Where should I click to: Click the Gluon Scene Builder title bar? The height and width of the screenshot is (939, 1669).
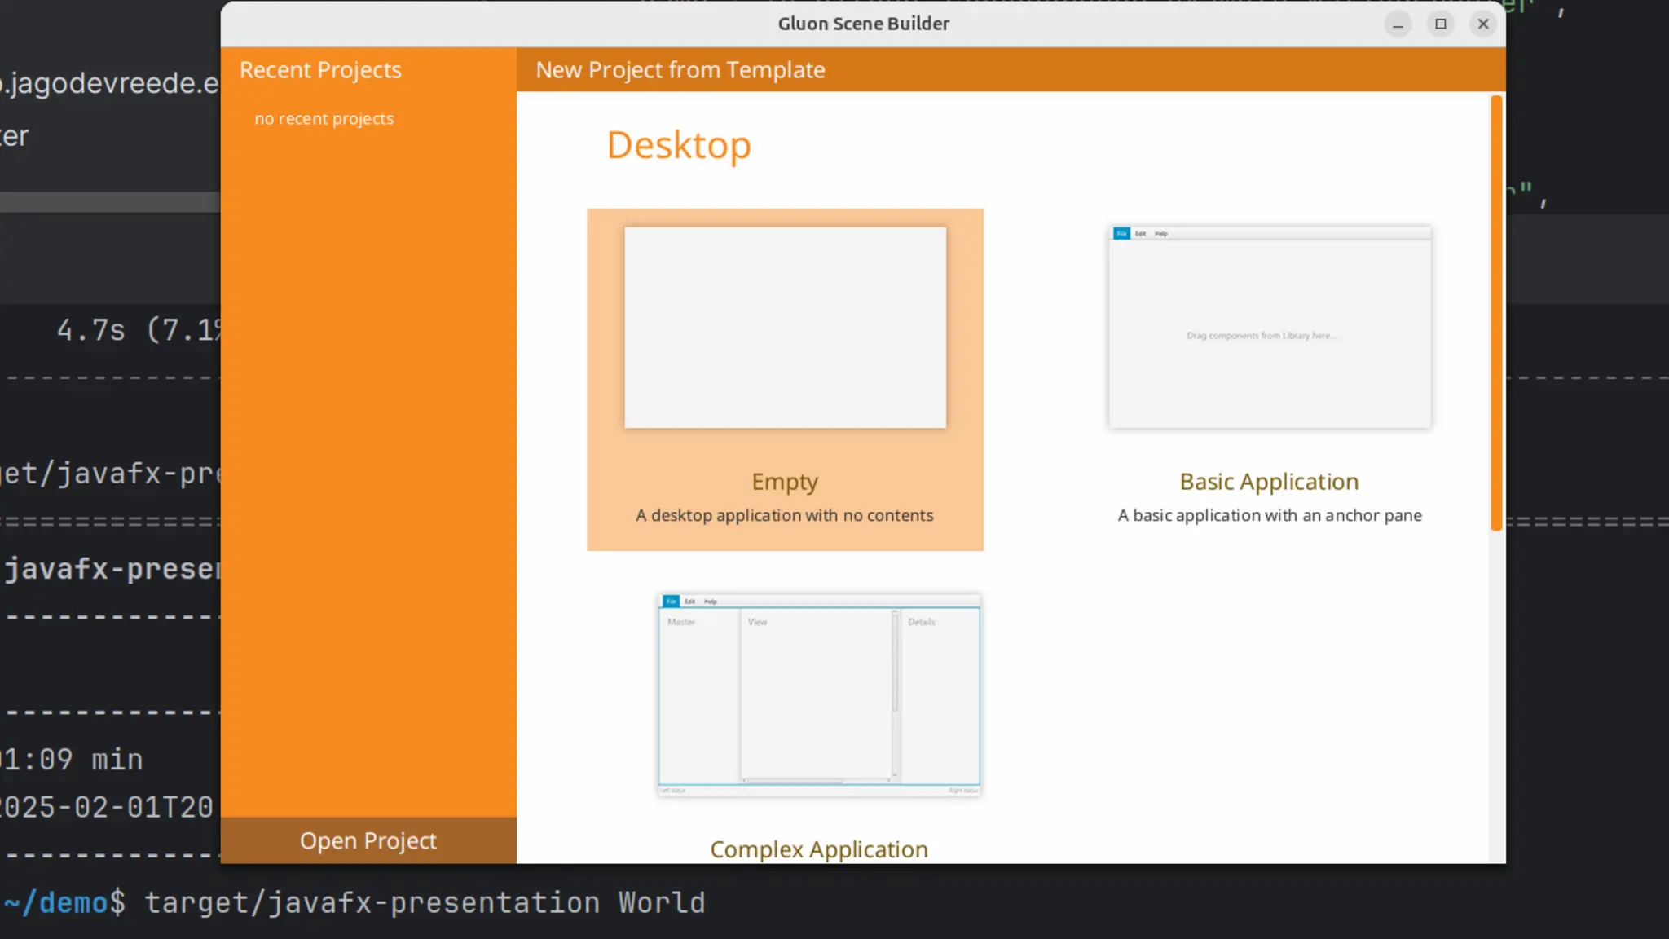863,24
